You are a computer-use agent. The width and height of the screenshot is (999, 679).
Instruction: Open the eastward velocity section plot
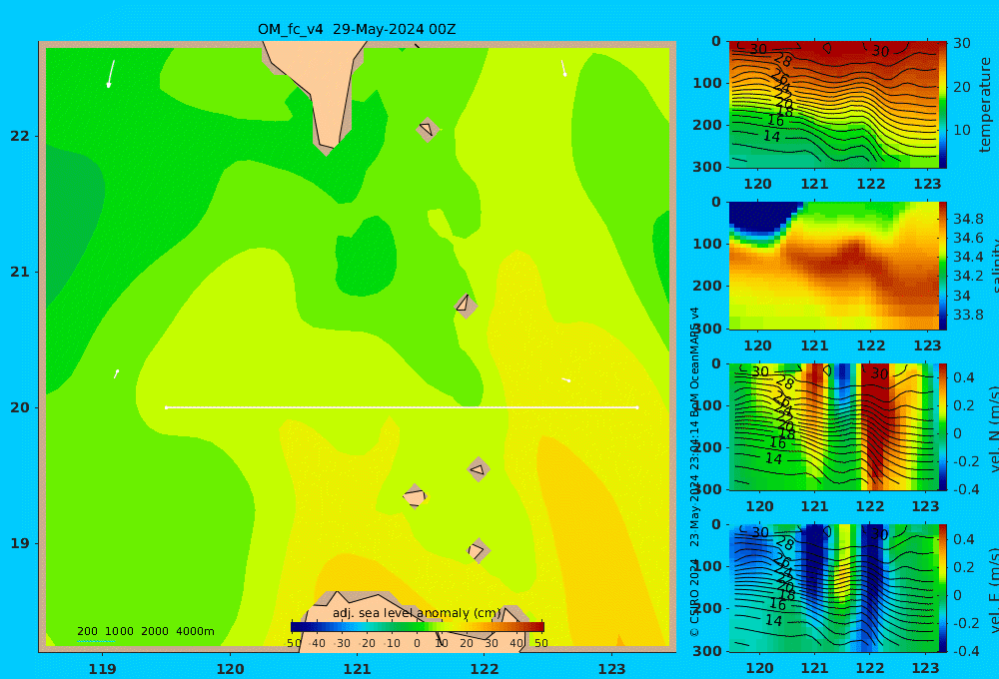click(x=833, y=588)
